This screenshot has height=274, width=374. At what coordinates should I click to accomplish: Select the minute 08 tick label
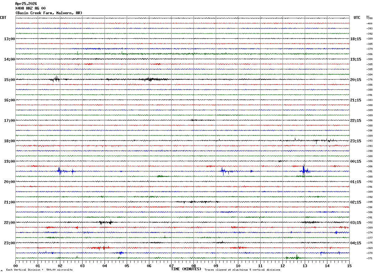193,266
